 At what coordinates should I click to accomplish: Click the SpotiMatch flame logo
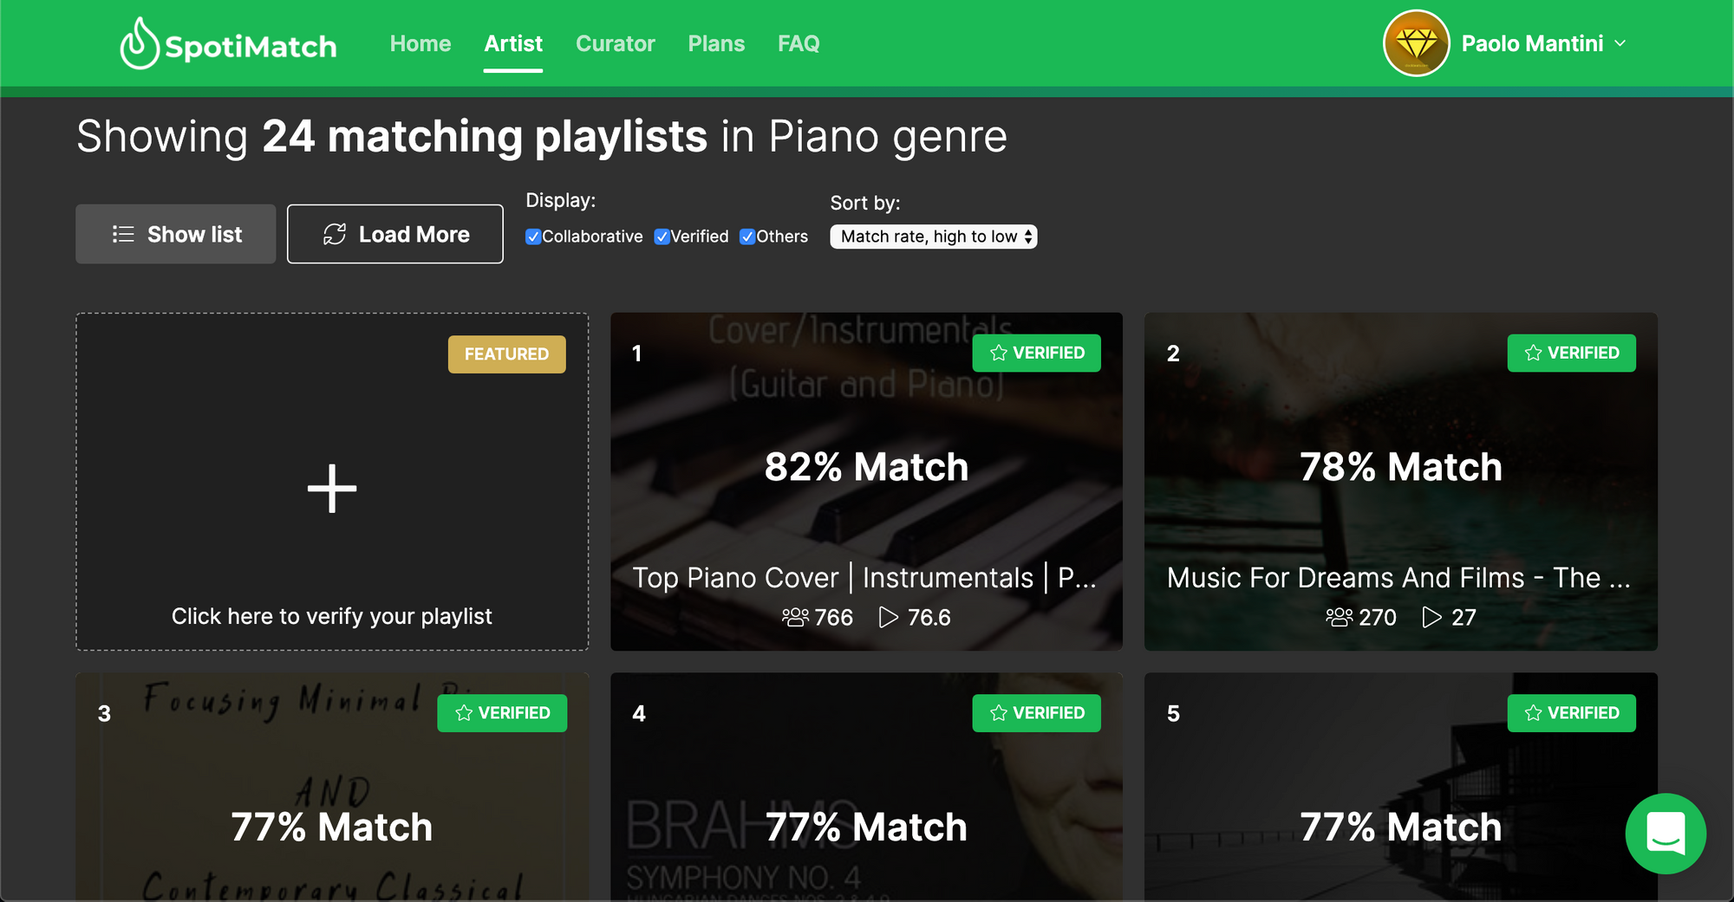click(139, 43)
